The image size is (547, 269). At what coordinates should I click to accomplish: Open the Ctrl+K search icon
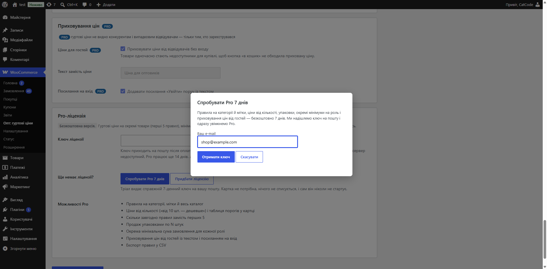point(63,5)
